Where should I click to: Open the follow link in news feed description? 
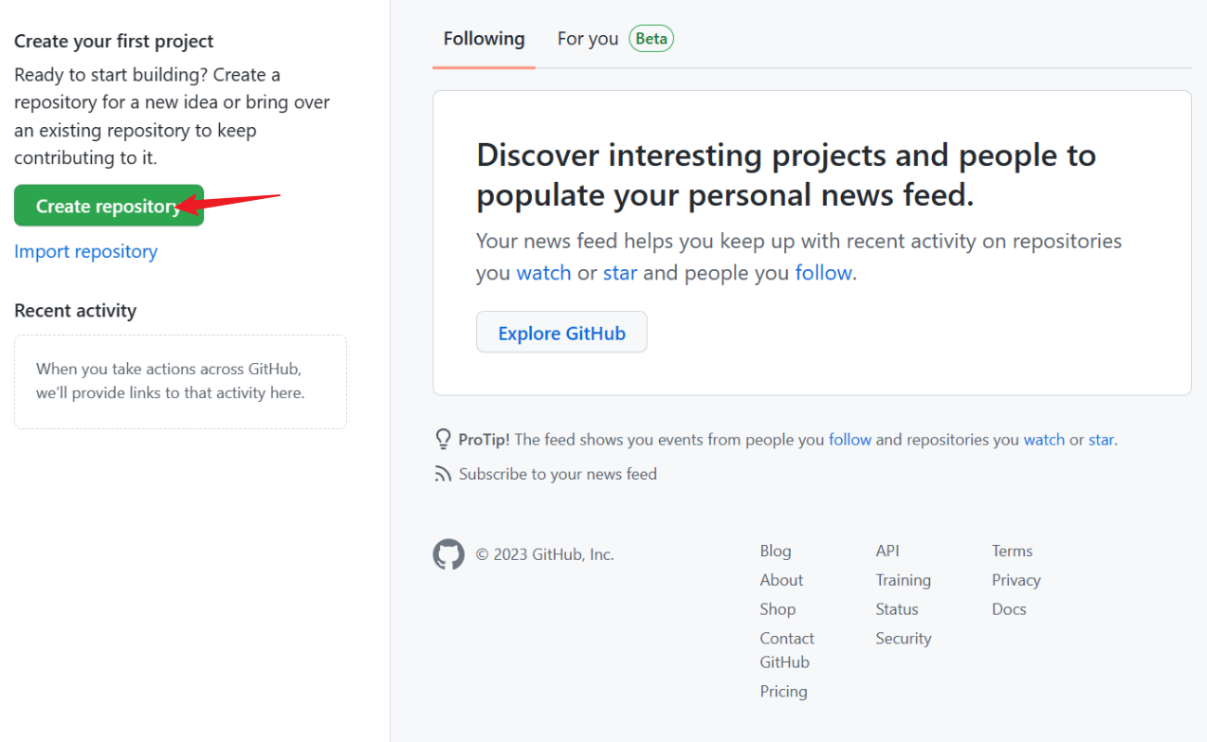point(823,273)
